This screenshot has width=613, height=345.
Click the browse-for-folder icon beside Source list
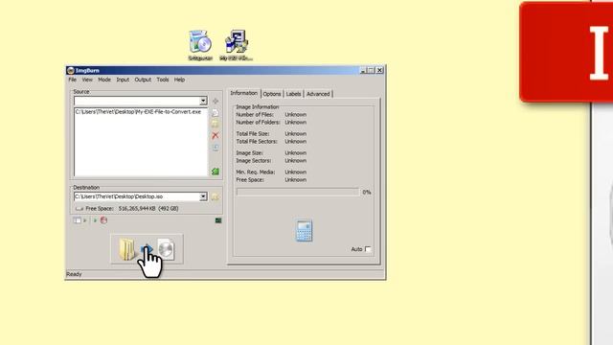click(215, 124)
